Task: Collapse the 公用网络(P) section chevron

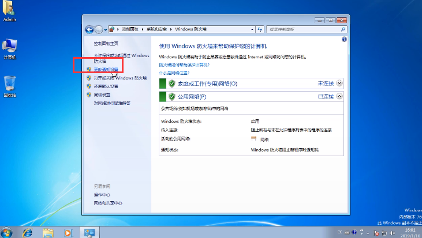Action: point(339,96)
